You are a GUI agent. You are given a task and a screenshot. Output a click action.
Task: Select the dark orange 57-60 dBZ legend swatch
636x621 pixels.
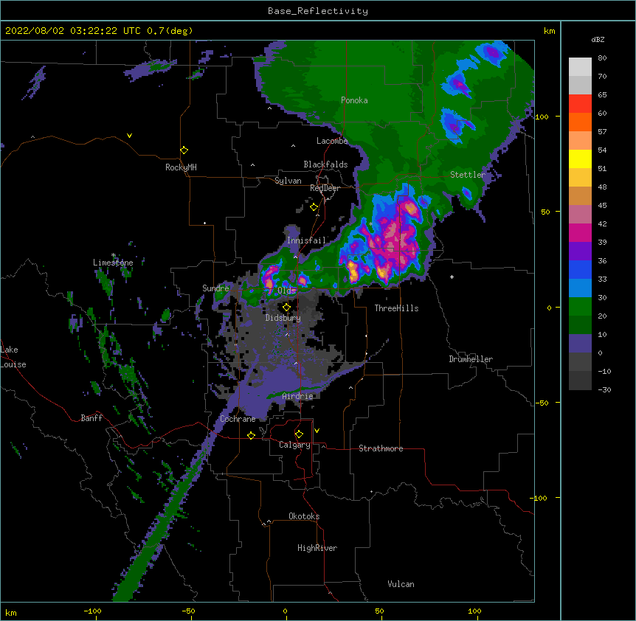click(x=580, y=122)
